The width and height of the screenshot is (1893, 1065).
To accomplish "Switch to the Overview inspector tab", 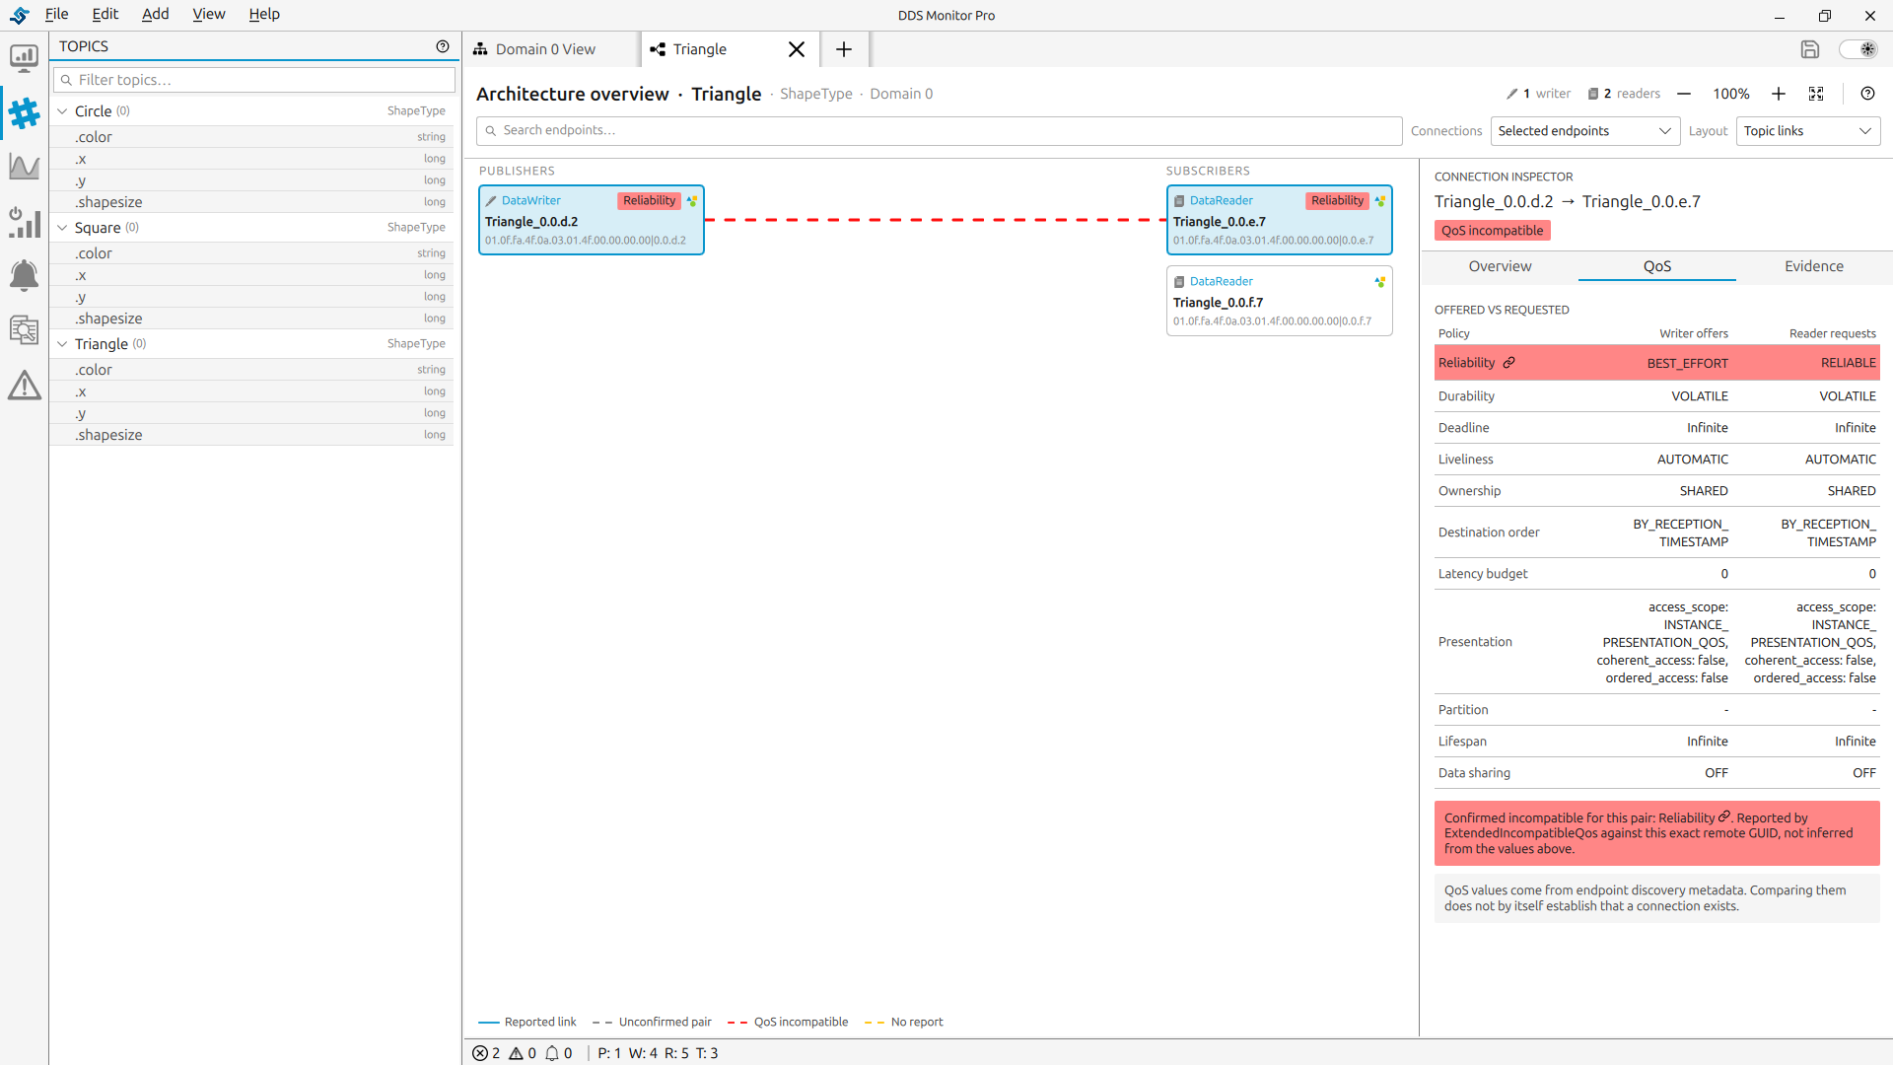I will coord(1500,266).
